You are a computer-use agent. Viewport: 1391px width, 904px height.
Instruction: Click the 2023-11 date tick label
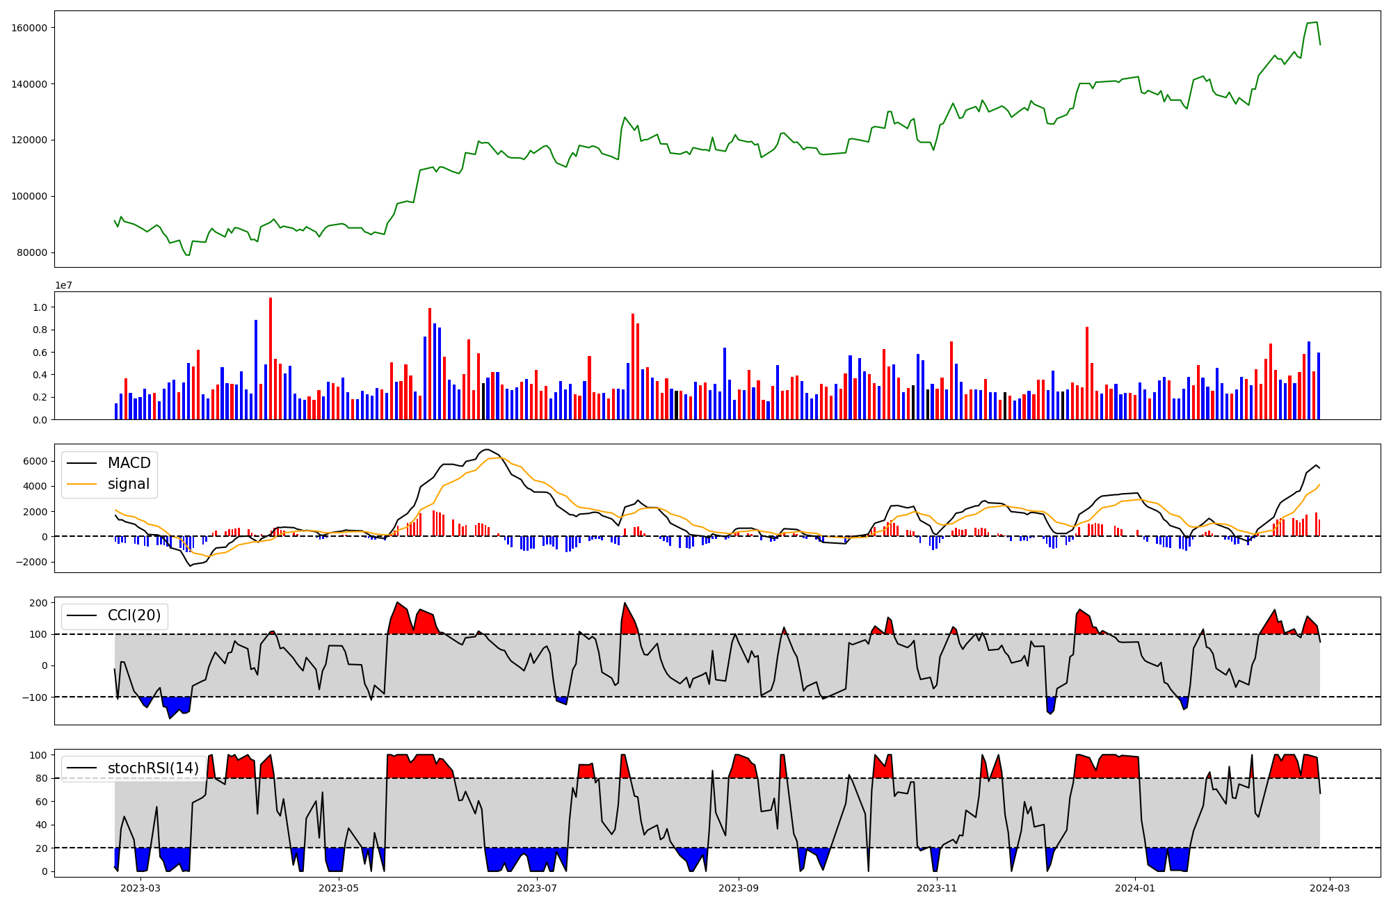(937, 888)
